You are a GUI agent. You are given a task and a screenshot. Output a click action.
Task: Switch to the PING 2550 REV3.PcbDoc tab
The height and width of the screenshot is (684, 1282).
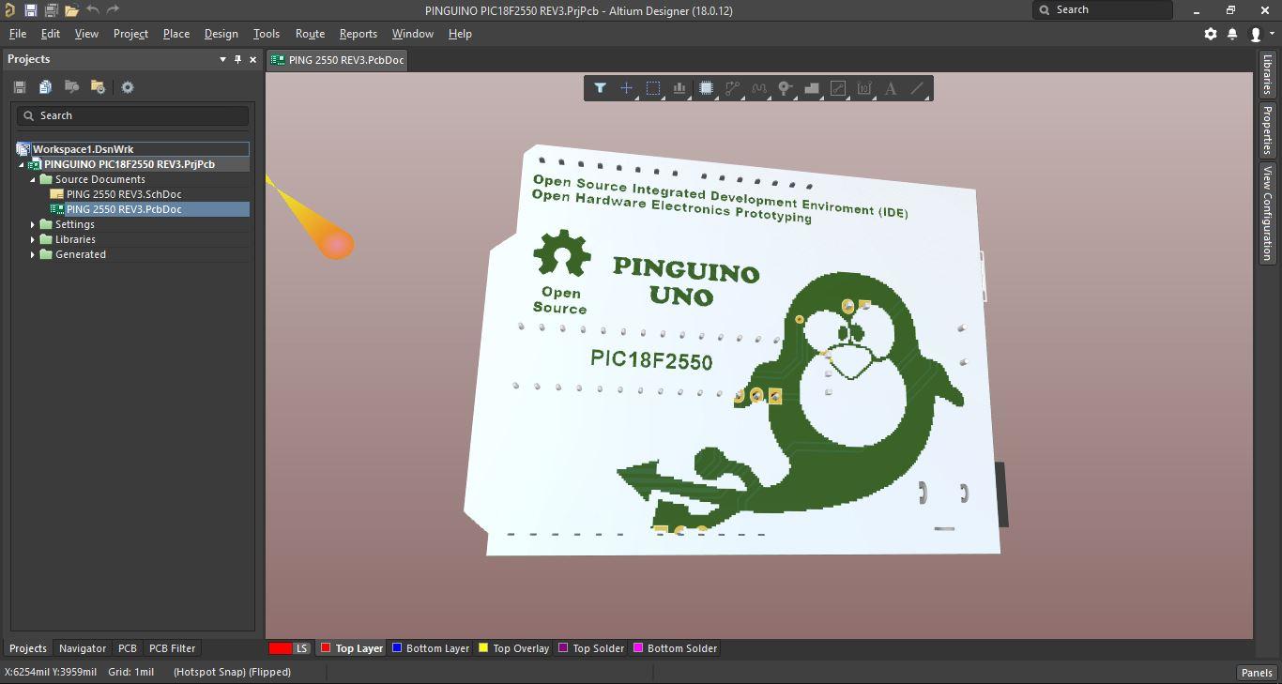[337, 60]
